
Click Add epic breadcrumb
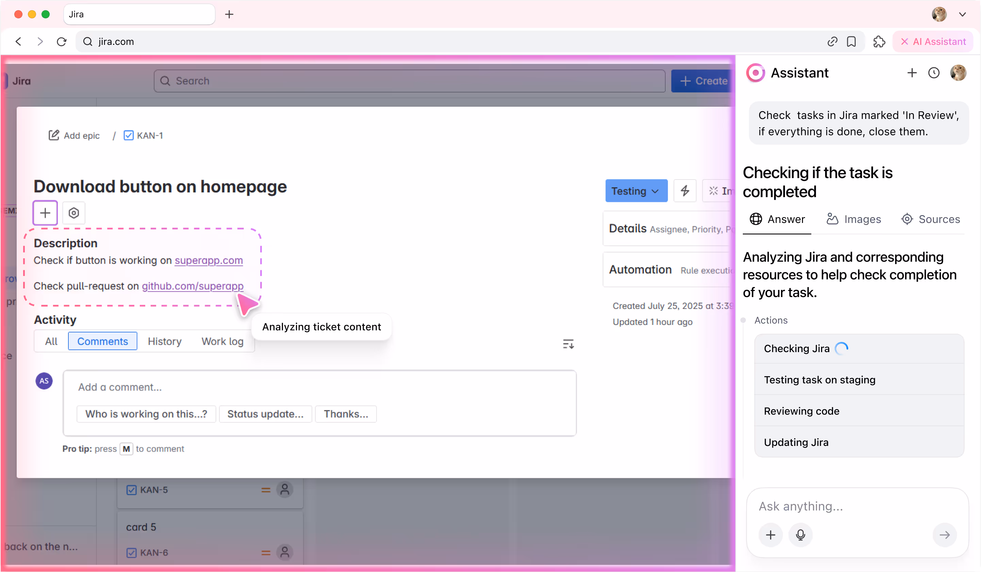pyautogui.click(x=74, y=136)
